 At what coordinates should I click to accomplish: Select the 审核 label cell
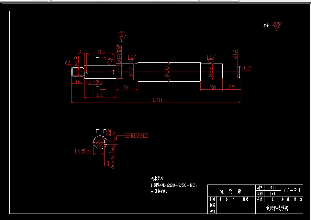(x=212, y=211)
